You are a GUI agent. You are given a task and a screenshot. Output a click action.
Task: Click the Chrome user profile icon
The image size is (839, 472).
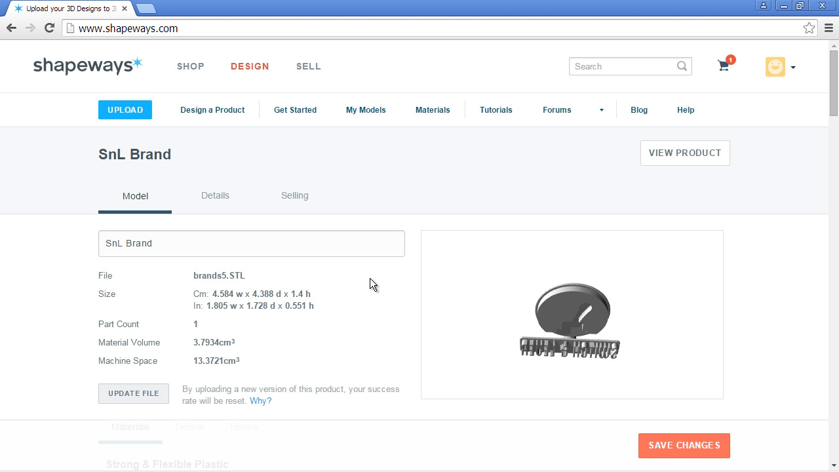(764, 5)
